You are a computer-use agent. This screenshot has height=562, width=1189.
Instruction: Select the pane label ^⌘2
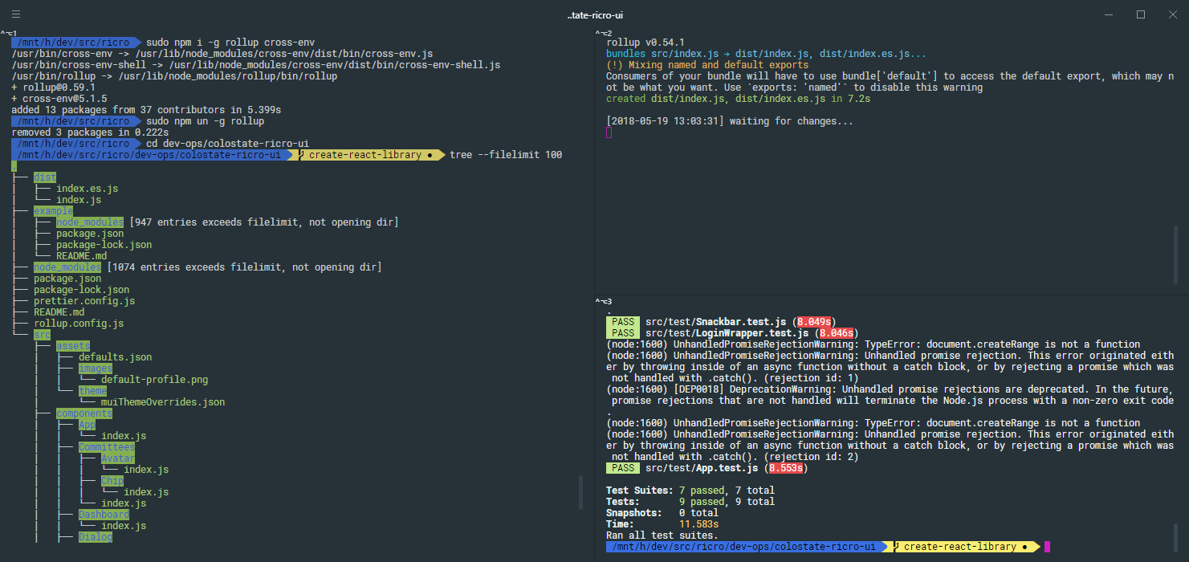tap(603, 32)
